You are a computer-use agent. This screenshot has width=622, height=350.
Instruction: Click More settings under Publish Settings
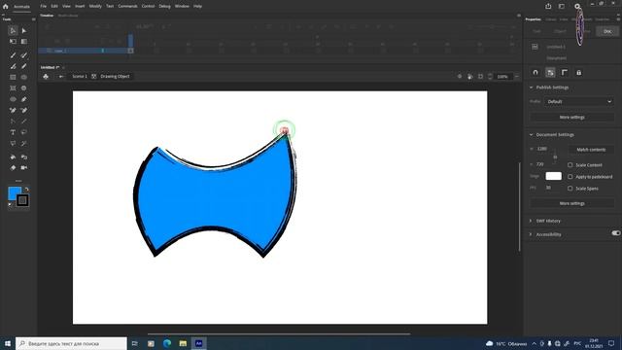(571, 118)
